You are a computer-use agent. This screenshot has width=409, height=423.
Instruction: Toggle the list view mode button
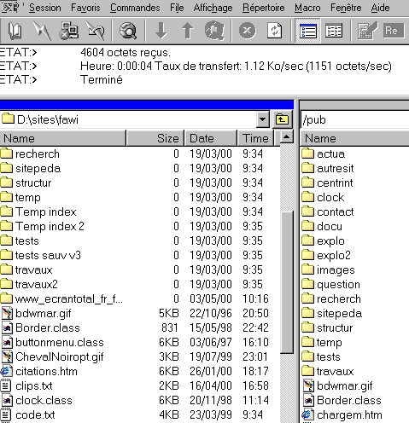(307, 31)
